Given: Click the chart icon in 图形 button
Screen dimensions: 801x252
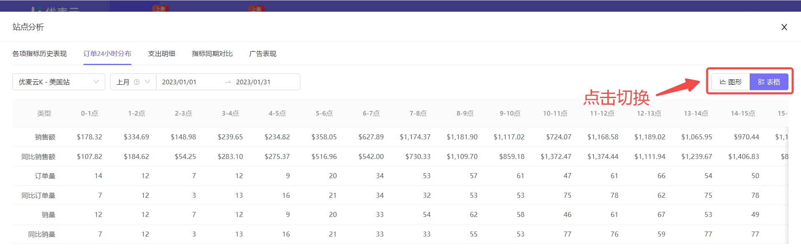Looking at the screenshot, I should (x=723, y=82).
